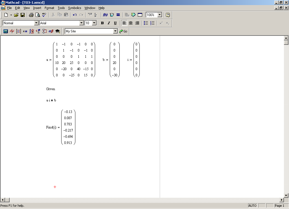Viewport: 289px width, 209px height.
Task: Open the Symbolic keyword toolbar icon
Action: [58, 31]
